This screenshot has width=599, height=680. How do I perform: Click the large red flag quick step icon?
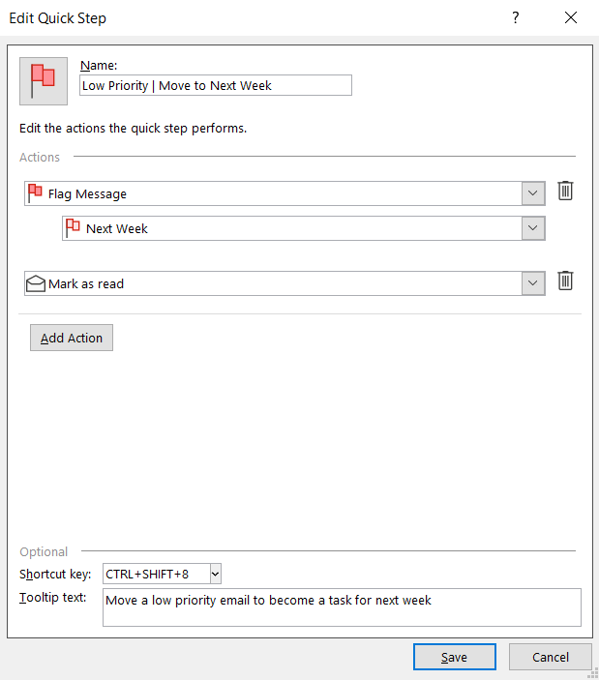point(44,80)
